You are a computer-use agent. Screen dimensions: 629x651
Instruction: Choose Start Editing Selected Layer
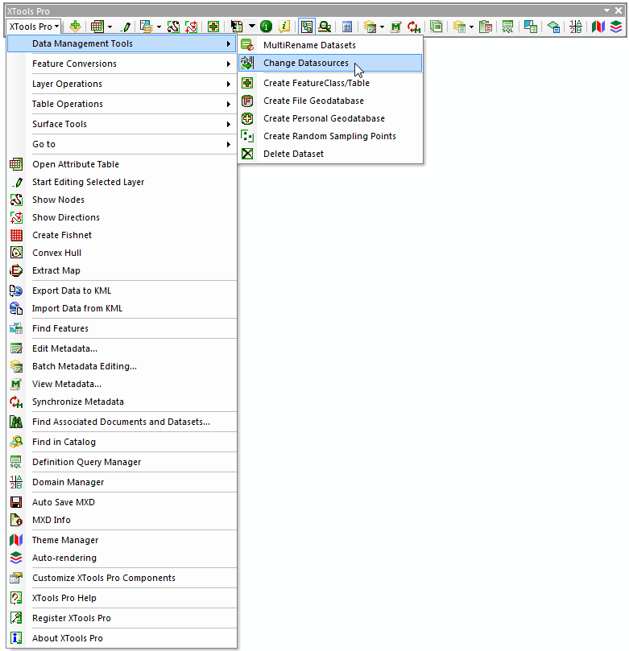point(122,182)
